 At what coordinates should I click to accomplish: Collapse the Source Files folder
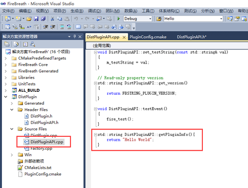pos(12,129)
